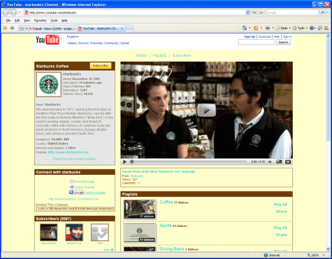Viewport: 332px width, 259px height.
Task: Stop loading with the red X icon
Action: [x=261, y=12]
